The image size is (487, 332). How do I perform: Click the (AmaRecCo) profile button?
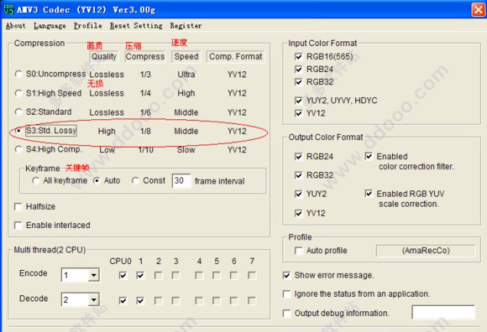[x=426, y=251]
